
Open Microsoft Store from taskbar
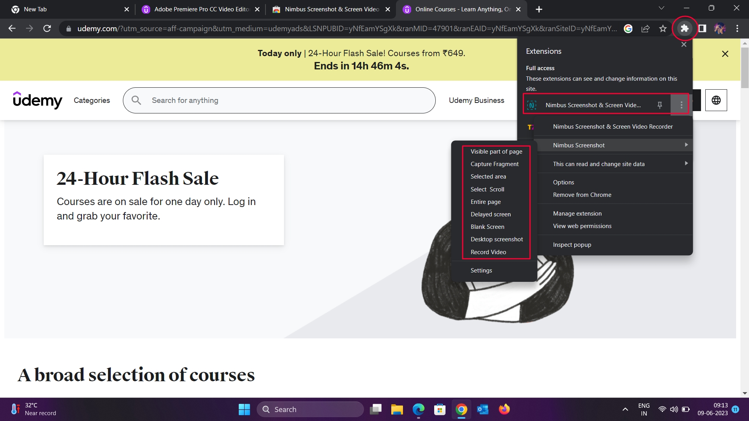440,409
